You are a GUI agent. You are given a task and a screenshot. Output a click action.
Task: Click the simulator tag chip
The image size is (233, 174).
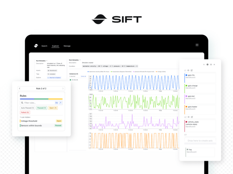point(52,74)
